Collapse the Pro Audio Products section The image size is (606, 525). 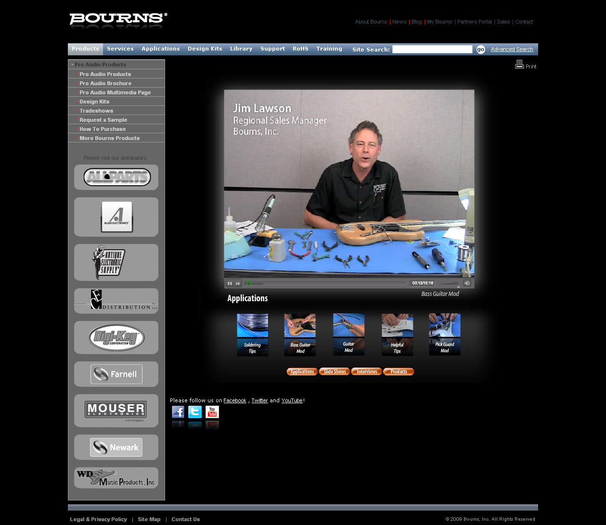(72, 64)
